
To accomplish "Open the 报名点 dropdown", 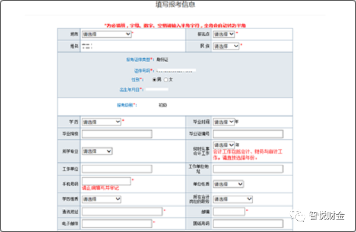I will point(224,34).
